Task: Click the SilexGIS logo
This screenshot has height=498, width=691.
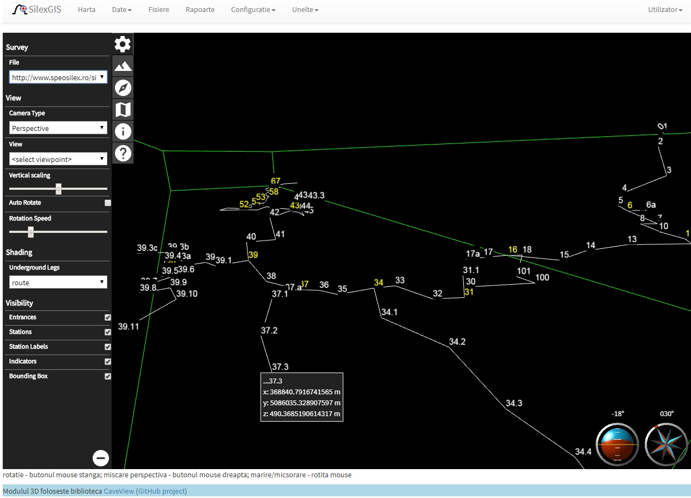Action: (x=37, y=10)
